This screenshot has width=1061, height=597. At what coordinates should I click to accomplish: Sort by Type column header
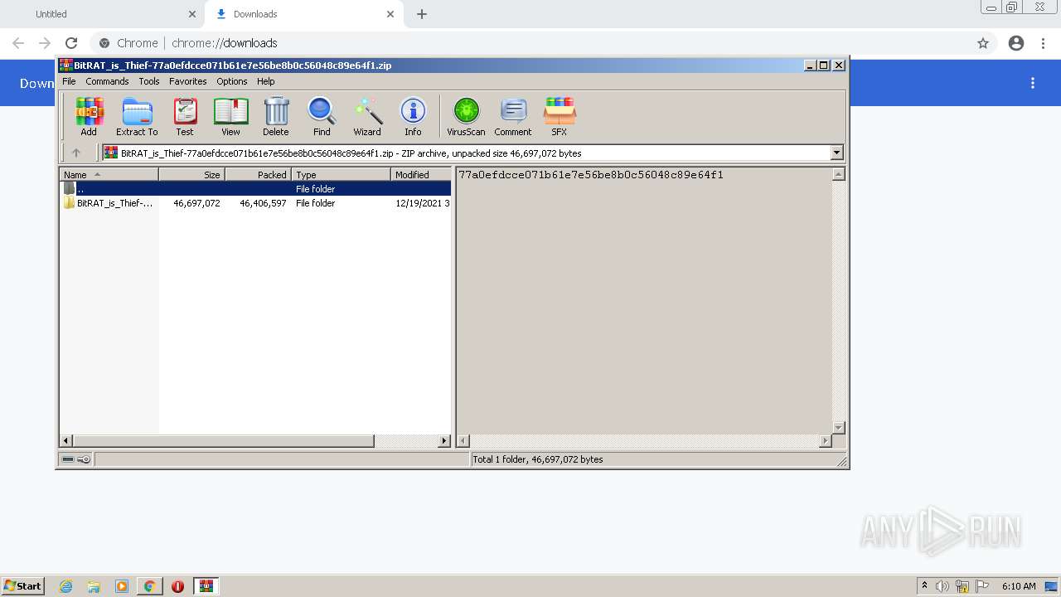[341, 174]
